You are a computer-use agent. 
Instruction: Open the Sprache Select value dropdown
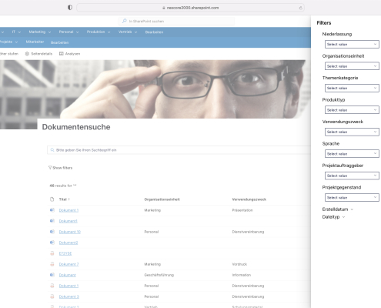point(352,154)
